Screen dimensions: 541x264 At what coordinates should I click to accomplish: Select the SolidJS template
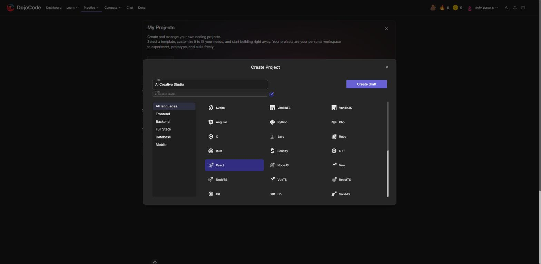pos(357,194)
